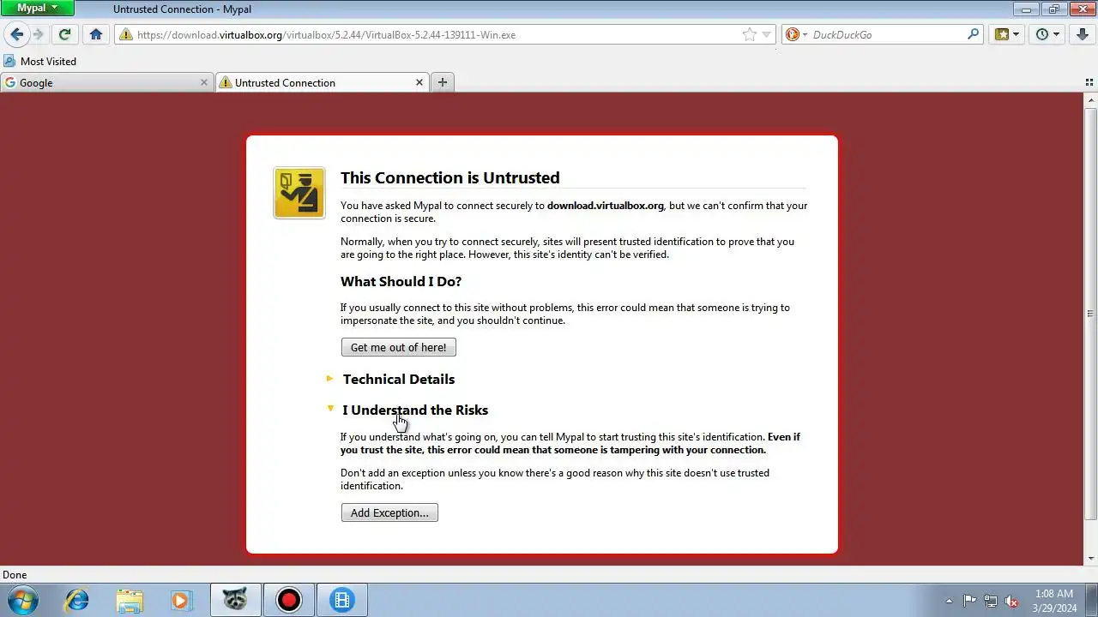Open the Downloads arrow button
This screenshot has height=617, width=1098.
click(x=1083, y=34)
